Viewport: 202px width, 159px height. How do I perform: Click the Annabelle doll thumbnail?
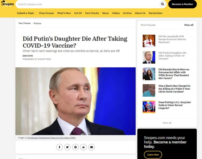coord(149,41)
